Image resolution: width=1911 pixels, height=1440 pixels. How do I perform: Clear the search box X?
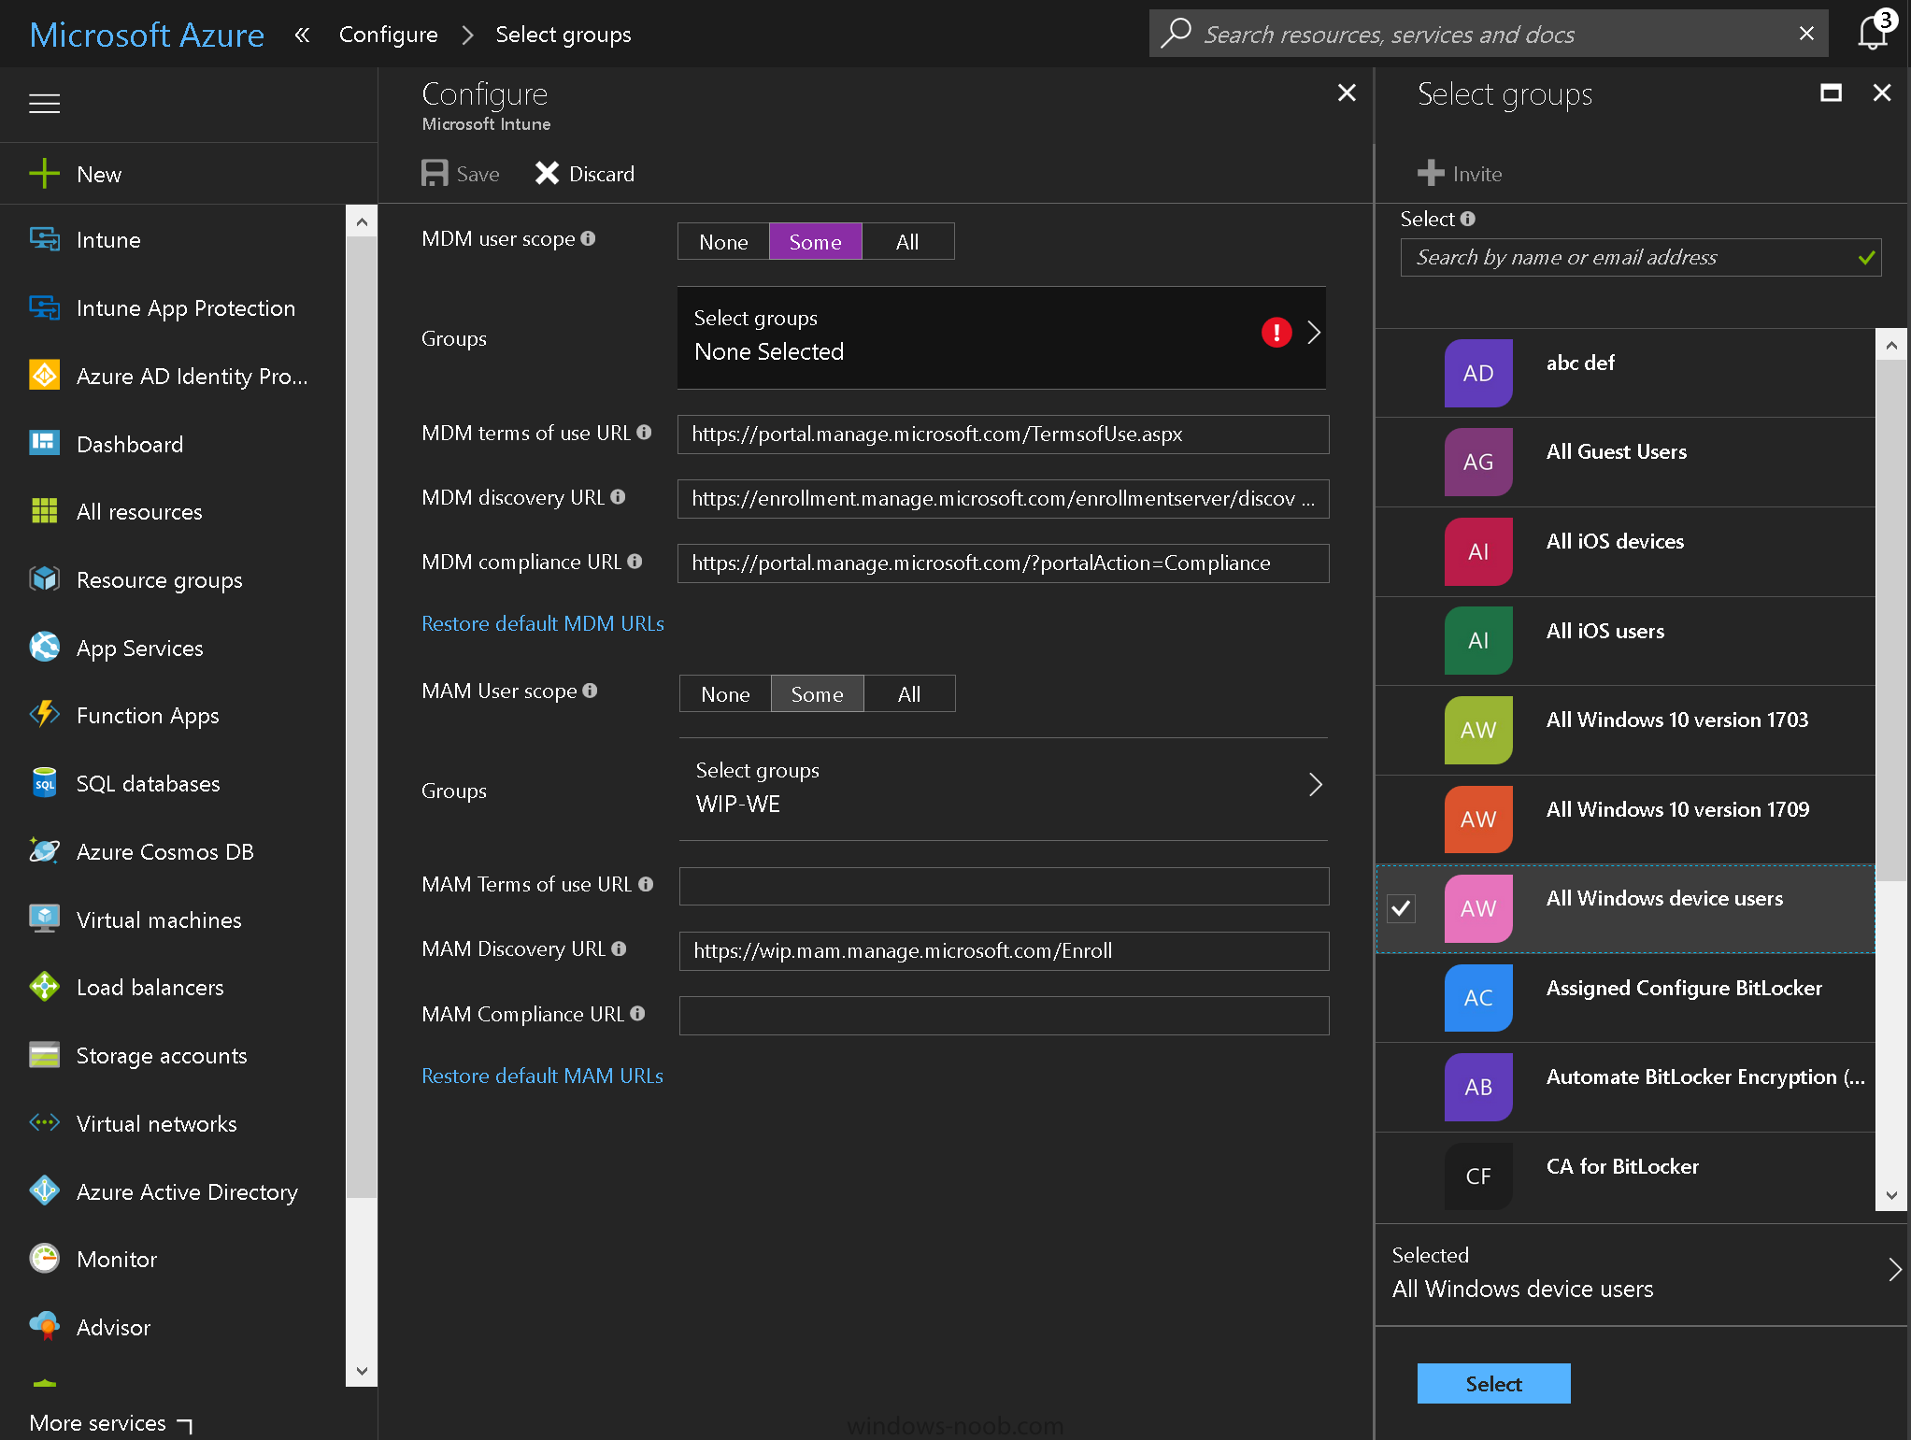click(1806, 34)
